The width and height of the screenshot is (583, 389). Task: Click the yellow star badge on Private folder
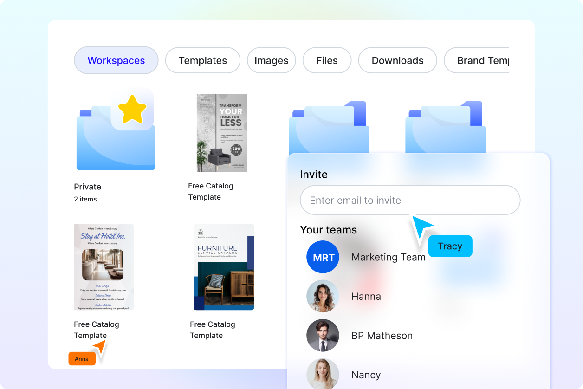pos(132,109)
